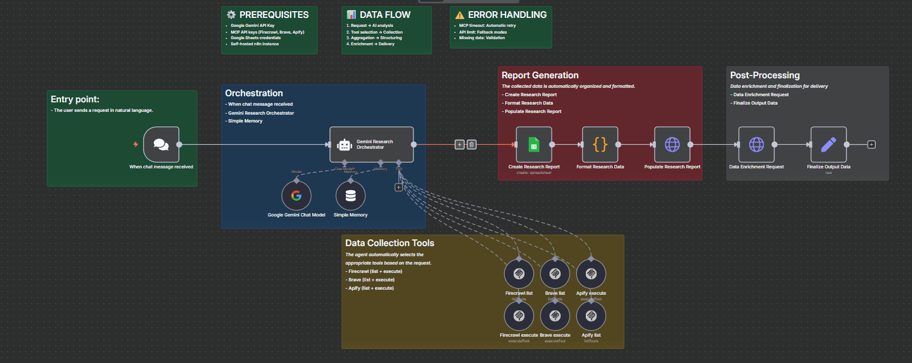Viewport: 912px width, 363px height.
Task: Select the Apify execute MCP node
Action: pos(591,274)
